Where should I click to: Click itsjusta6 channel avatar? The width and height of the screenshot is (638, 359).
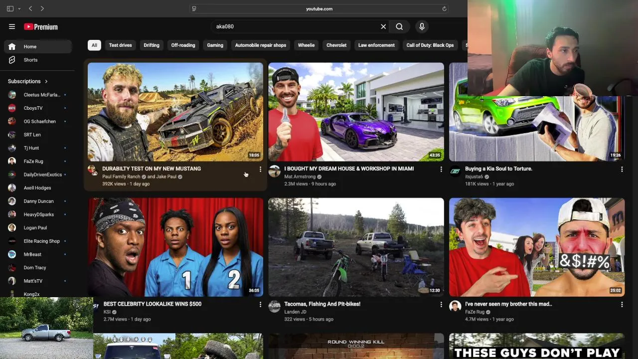pos(455,171)
